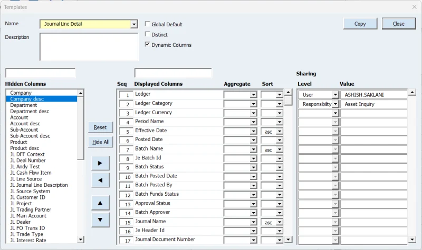Click the Displayed Columns scrollbar thumb
Viewport: 422px width, 250px height.
pos(288,101)
